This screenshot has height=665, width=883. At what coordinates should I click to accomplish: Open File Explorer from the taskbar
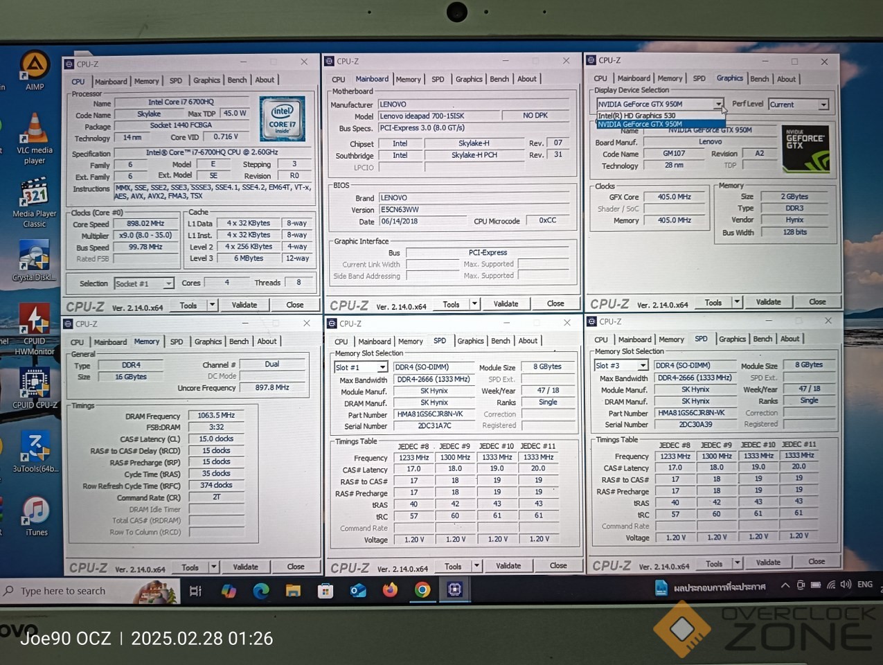293,591
